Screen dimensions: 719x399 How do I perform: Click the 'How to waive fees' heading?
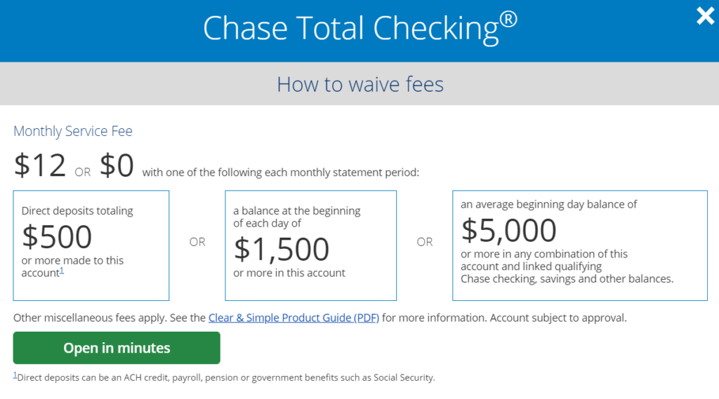(x=359, y=84)
